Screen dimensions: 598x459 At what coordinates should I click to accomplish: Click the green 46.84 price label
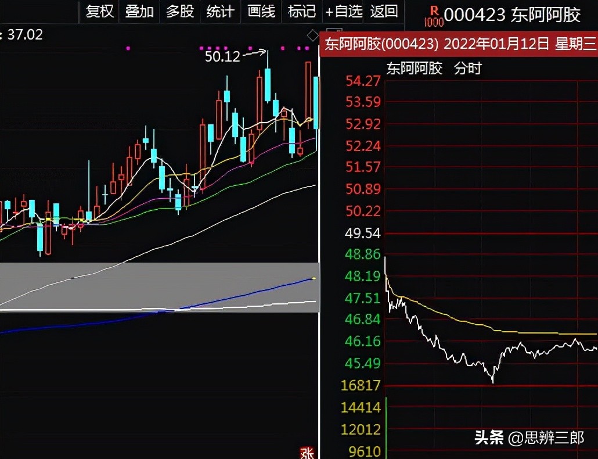click(363, 319)
